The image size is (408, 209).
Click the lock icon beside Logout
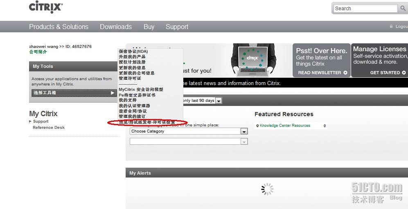[x=391, y=27]
